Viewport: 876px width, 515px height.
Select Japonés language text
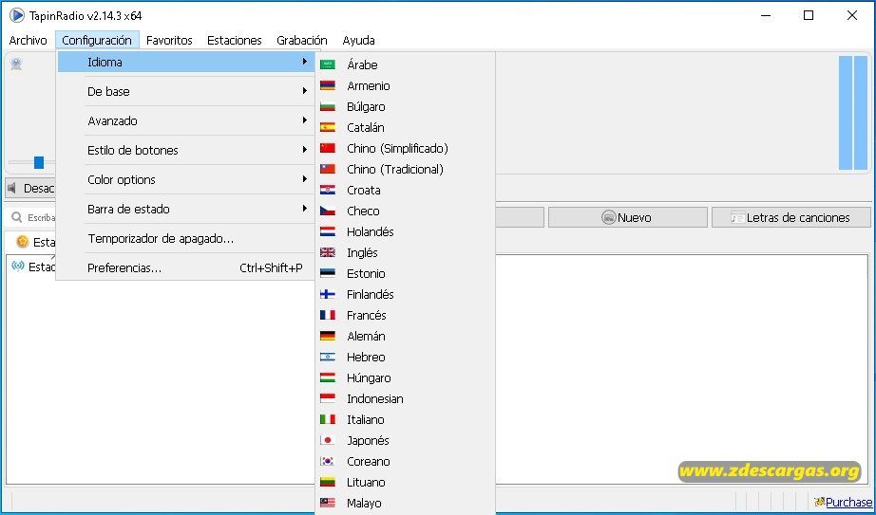pyautogui.click(x=368, y=440)
